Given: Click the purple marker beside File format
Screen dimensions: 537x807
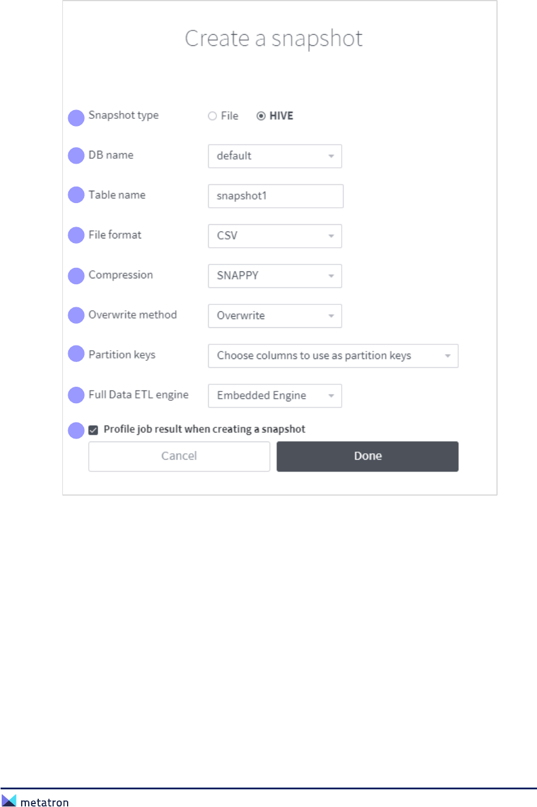Looking at the screenshot, I should point(76,235).
